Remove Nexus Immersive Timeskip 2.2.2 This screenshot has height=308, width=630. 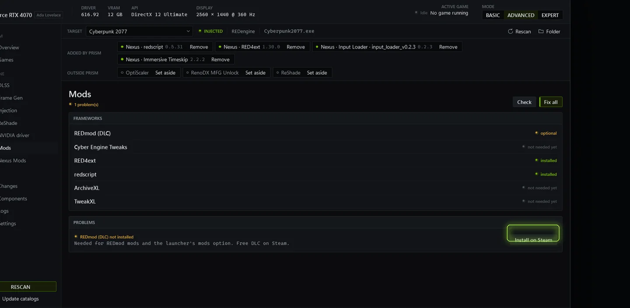click(x=220, y=59)
